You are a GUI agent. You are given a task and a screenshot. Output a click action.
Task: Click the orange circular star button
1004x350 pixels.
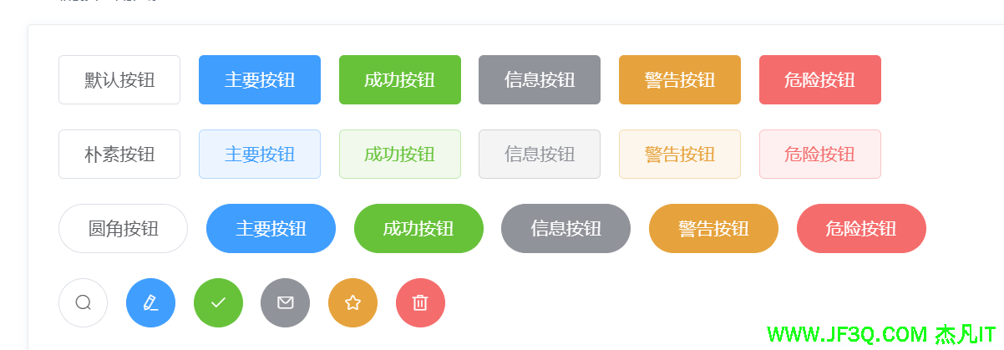click(x=352, y=302)
